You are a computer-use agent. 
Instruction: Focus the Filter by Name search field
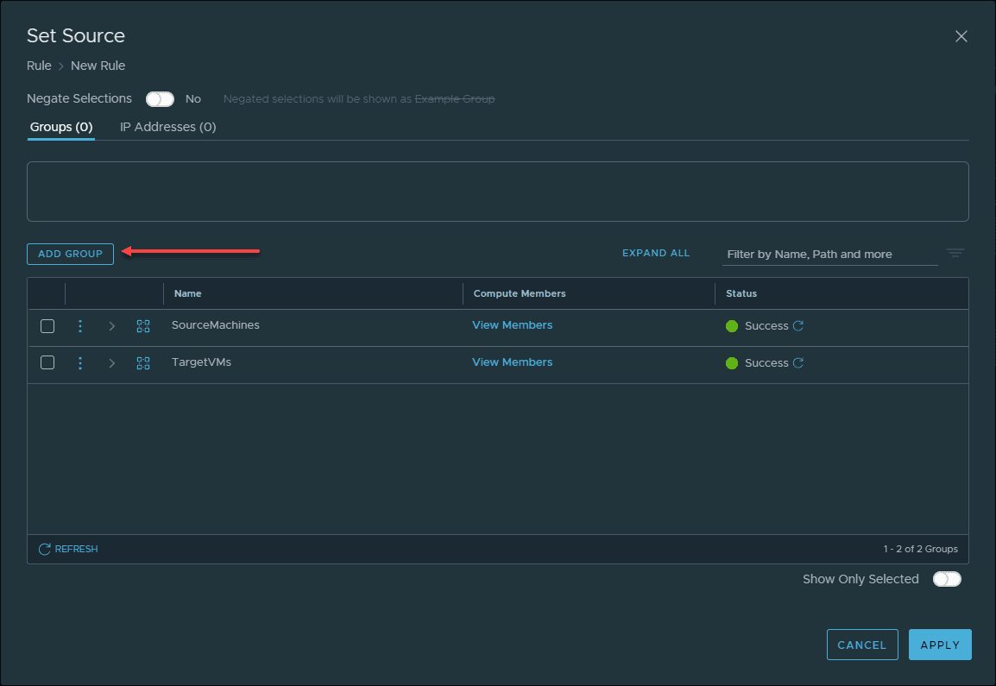[x=829, y=255]
